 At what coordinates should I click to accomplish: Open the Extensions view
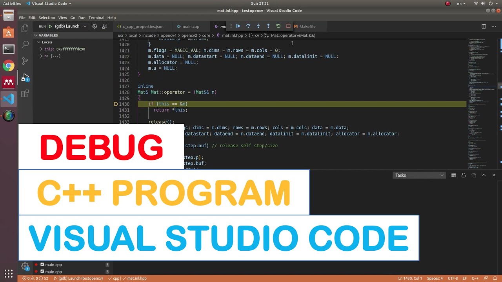[x=25, y=94]
